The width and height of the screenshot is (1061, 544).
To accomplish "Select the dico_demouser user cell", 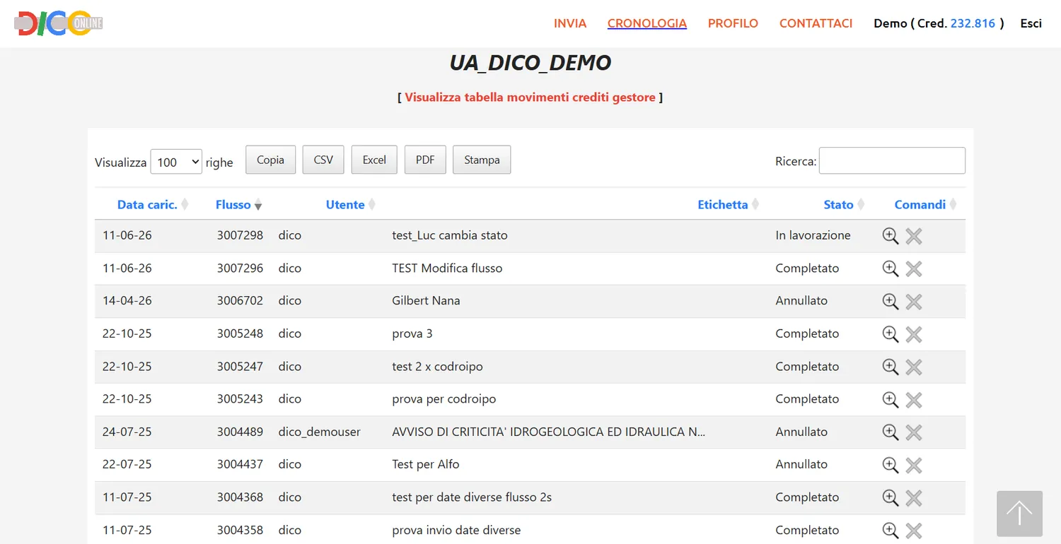I will click(x=320, y=432).
